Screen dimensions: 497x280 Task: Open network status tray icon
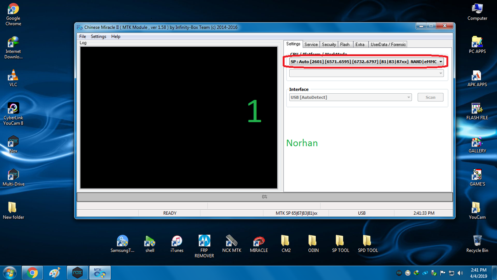452,273
